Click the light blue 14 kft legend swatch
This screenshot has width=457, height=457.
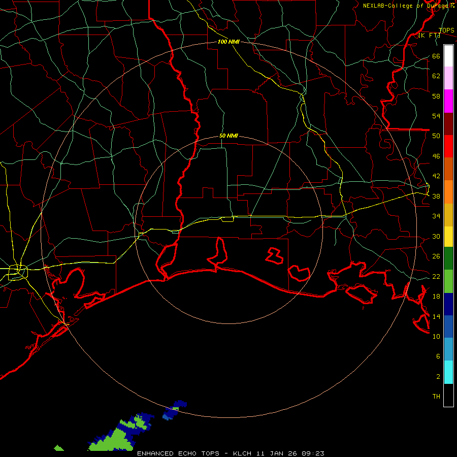[448, 349]
